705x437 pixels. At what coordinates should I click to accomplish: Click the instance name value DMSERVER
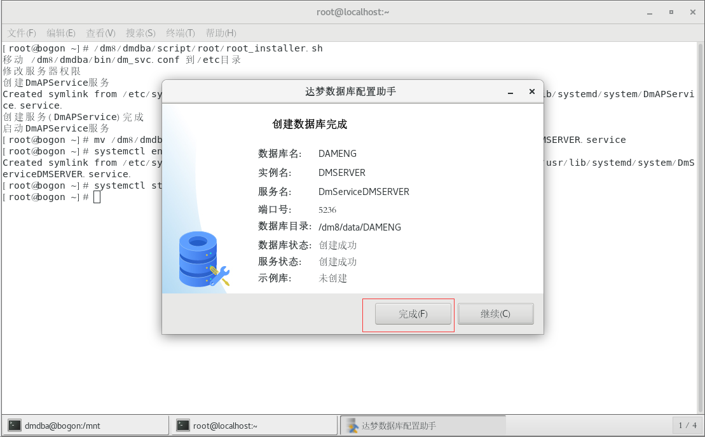pyautogui.click(x=342, y=173)
